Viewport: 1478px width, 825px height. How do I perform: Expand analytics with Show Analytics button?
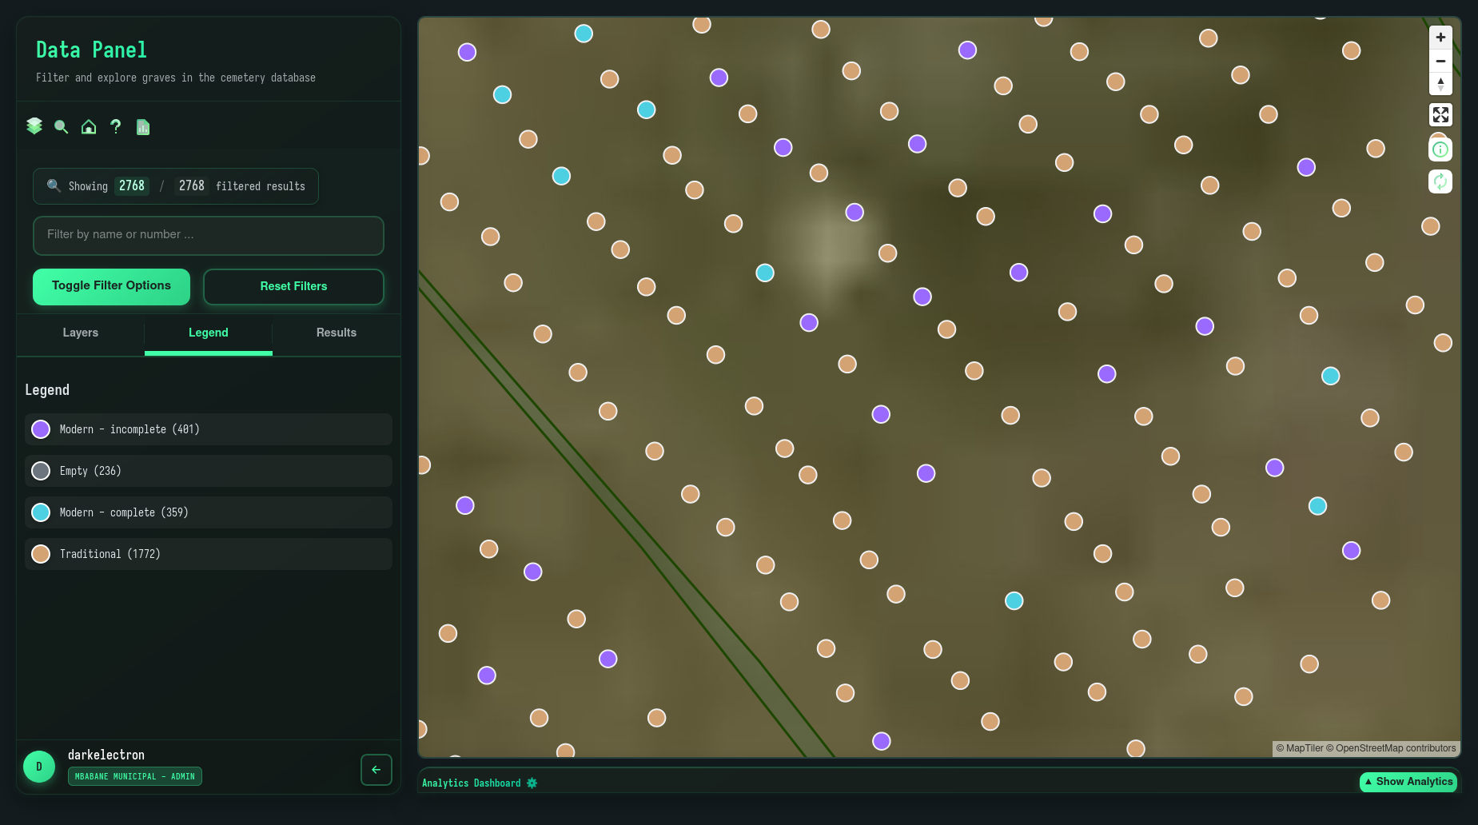(1408, 782)
